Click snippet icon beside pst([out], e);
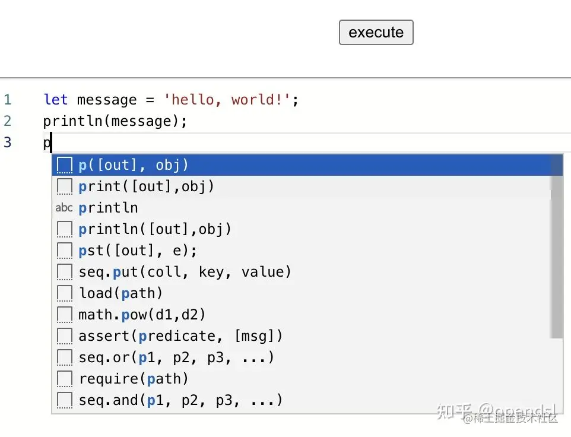This screenshot has height=437, width=571. (65, 251)
